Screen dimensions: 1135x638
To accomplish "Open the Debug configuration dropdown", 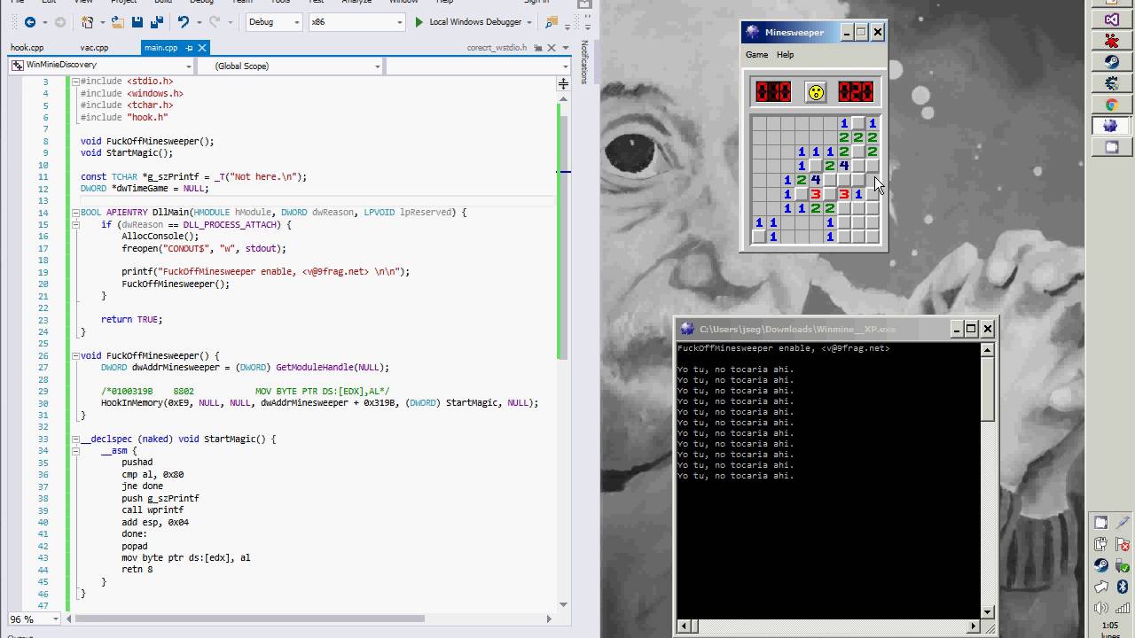I will tap(273, 22).
